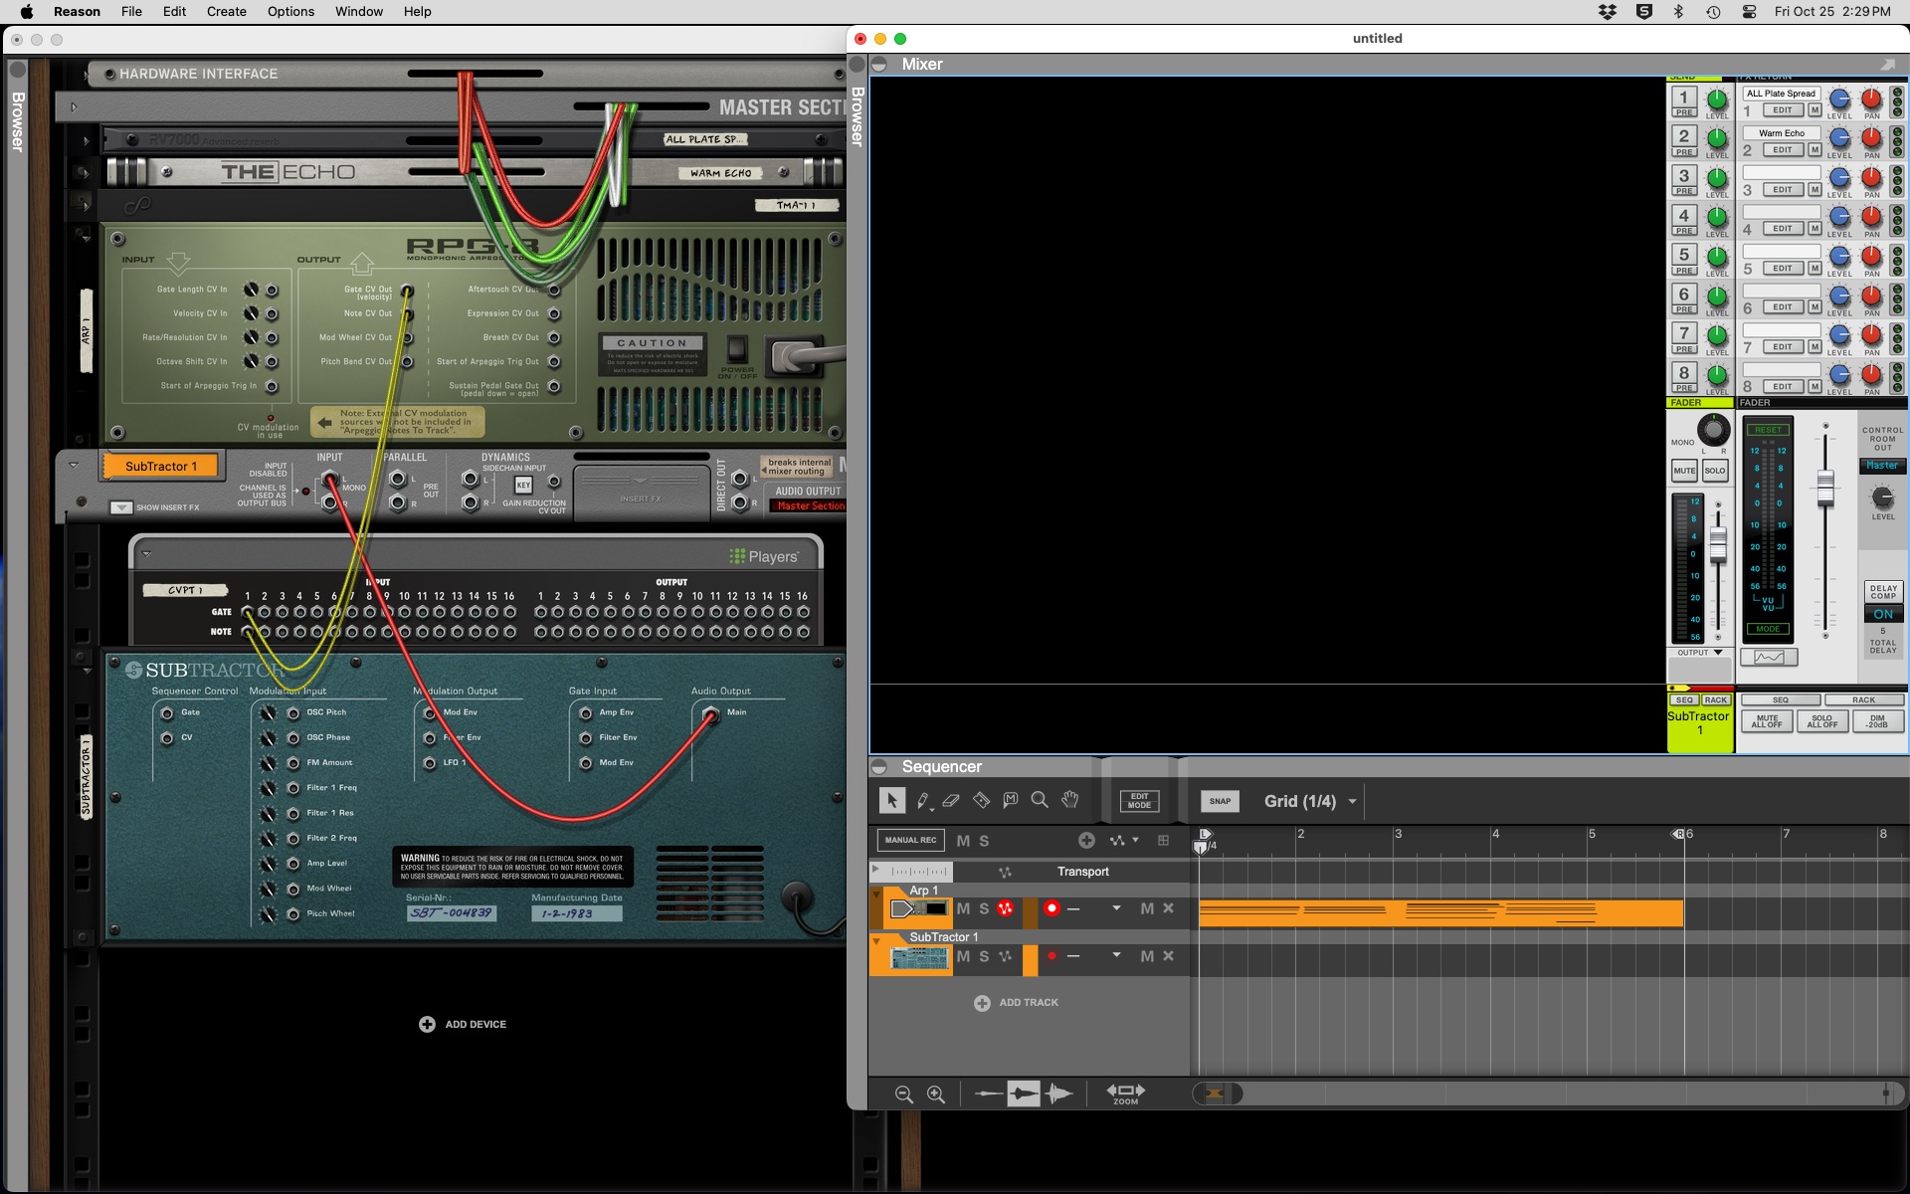Select the selection arrow tool in Sequencer

click(x=892, y=801)
